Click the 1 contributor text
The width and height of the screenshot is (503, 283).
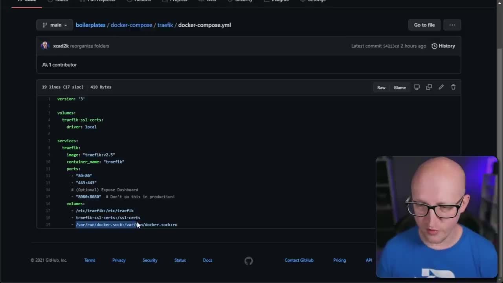coord(60,64)
